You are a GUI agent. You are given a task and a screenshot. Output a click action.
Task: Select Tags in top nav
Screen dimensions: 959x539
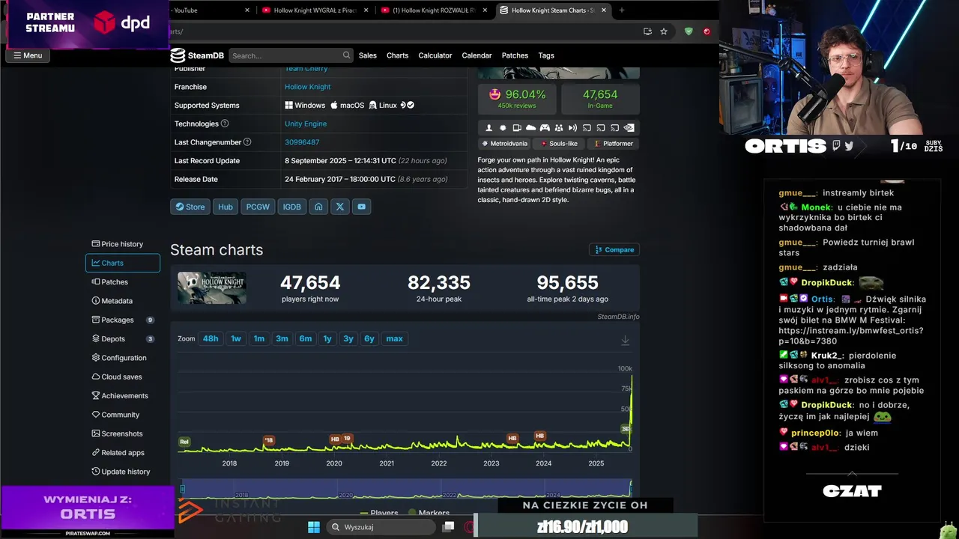coord(546,55)
